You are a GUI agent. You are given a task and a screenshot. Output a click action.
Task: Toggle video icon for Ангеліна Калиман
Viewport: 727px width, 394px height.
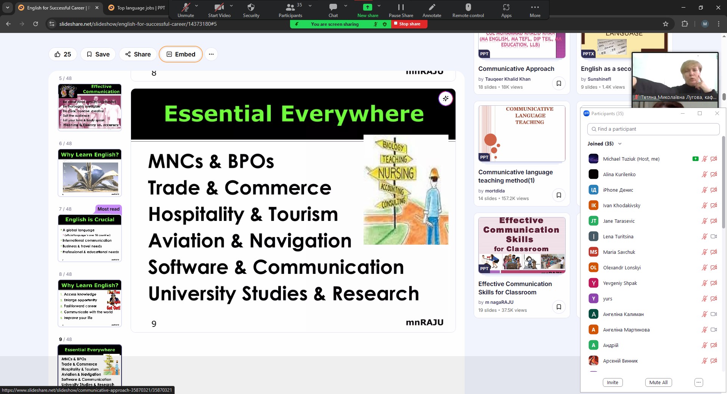pyautogui.click(x=714, y=314)
